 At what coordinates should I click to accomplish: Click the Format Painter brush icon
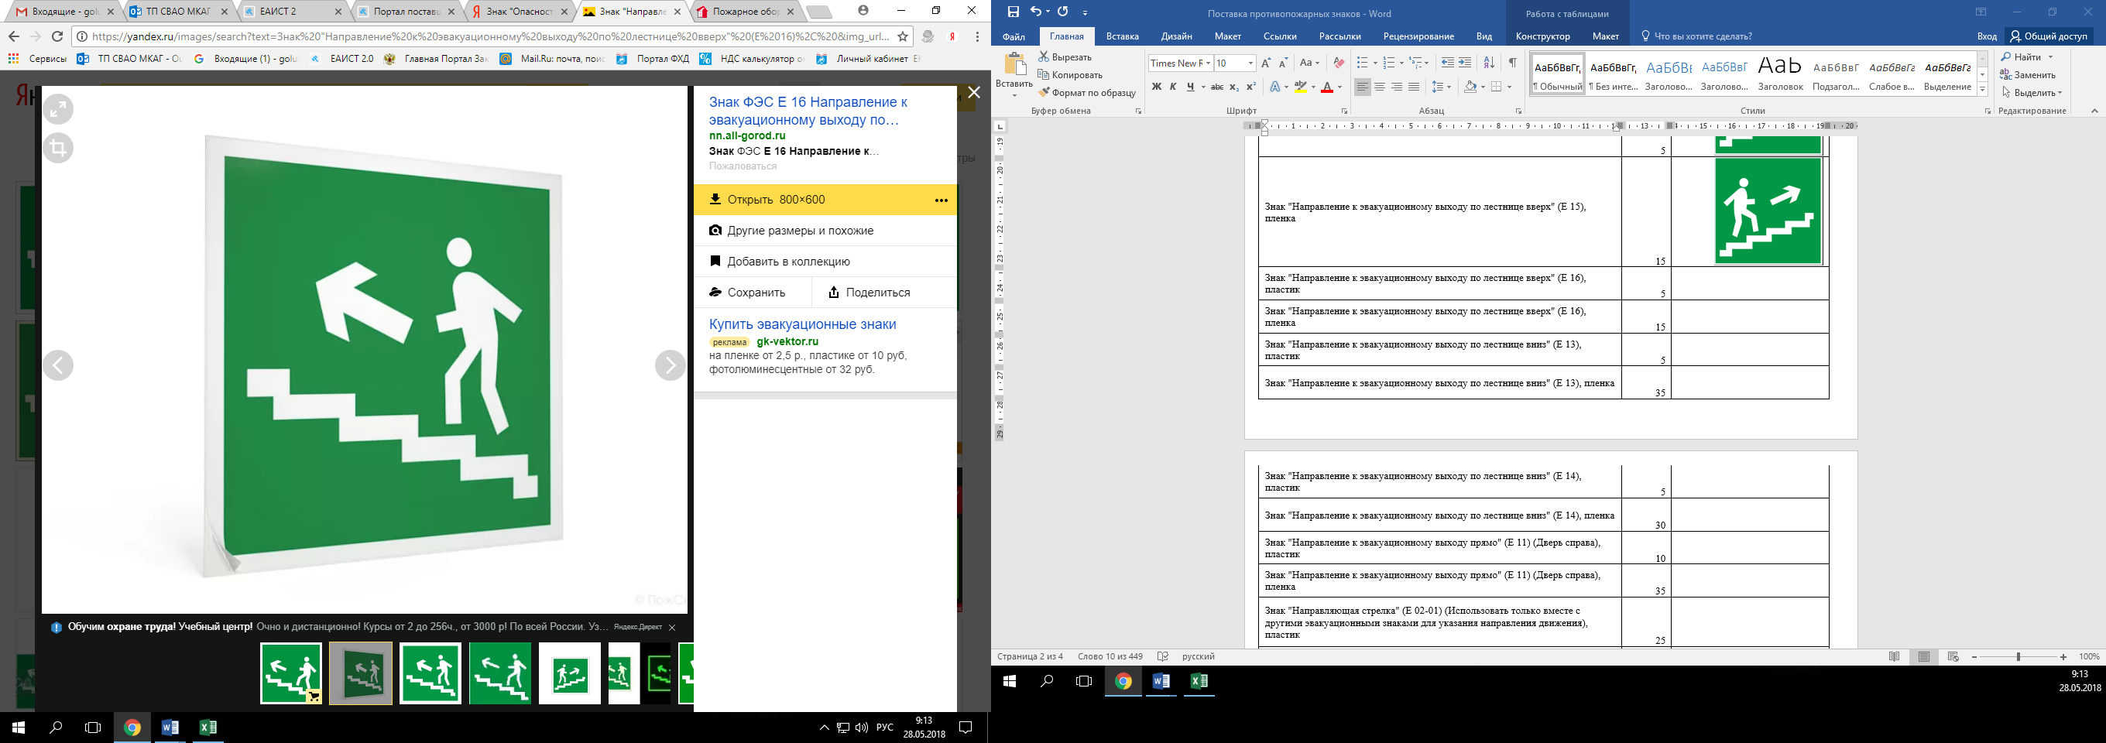(x=1044, y=92)
